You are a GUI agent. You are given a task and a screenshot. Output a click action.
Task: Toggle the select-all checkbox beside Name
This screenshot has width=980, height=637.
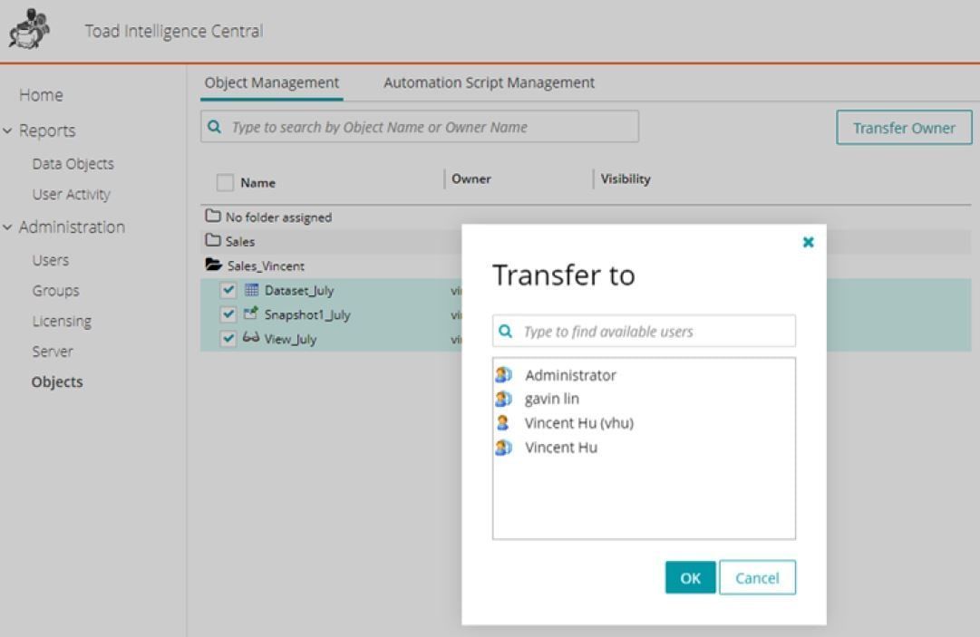[225, 182]
